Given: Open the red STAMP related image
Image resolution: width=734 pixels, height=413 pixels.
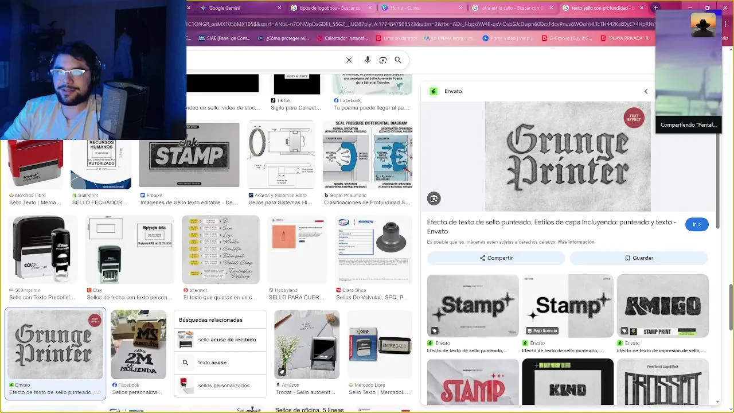Looking at the screenshot, I should 473,381.
